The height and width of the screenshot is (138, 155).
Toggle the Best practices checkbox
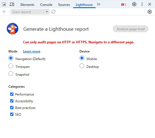point(12,108)
